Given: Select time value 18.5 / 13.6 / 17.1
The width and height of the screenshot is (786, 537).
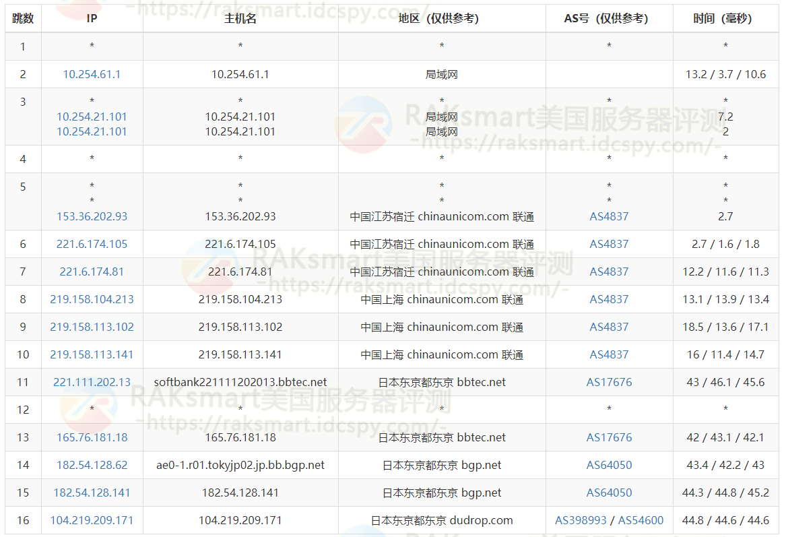Looking at the screenshot, I should point(725,326).
